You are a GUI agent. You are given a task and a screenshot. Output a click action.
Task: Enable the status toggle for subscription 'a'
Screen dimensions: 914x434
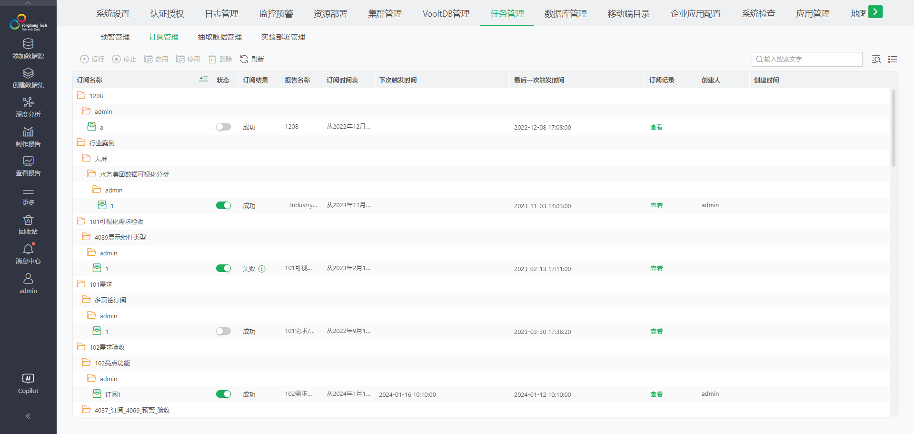(x=223, y=127)
